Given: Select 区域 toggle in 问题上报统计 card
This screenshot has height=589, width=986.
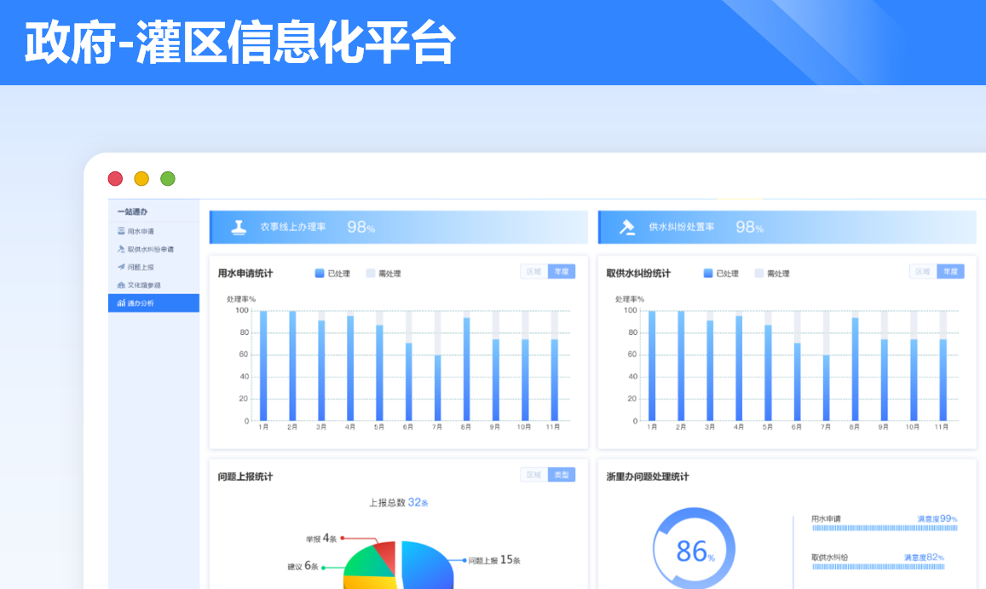Looking at the screenshot, I should (x=533, y=475).
